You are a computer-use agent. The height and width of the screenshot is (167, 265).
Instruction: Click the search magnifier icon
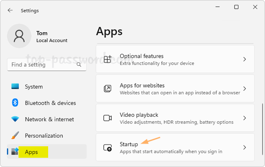coord(79,64)
